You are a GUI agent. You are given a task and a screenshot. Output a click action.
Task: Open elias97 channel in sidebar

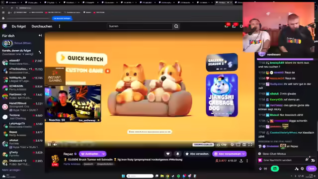point(22,62)
